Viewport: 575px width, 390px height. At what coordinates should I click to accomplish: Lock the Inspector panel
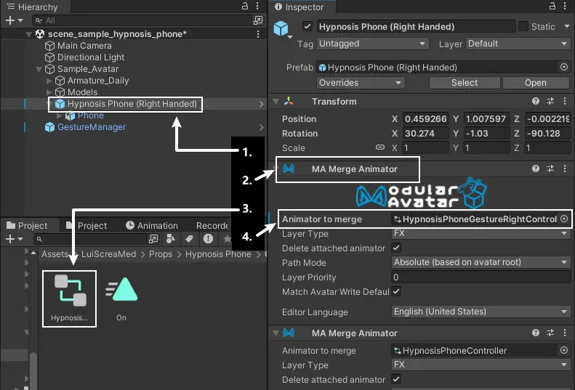click(552, 6)
